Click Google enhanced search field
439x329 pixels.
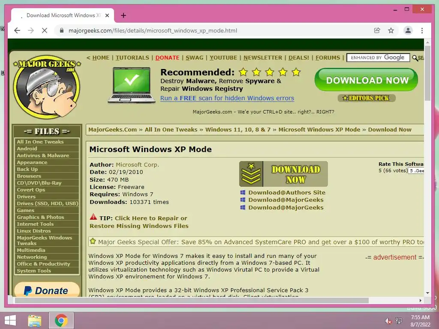pyautogui.click(x=378, y=58)
